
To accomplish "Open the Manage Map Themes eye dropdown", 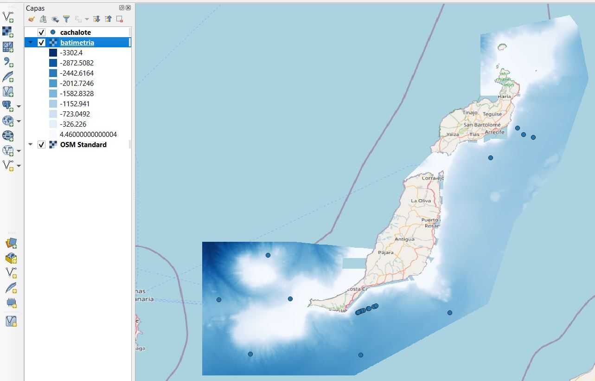I will (x=55, y=19).
